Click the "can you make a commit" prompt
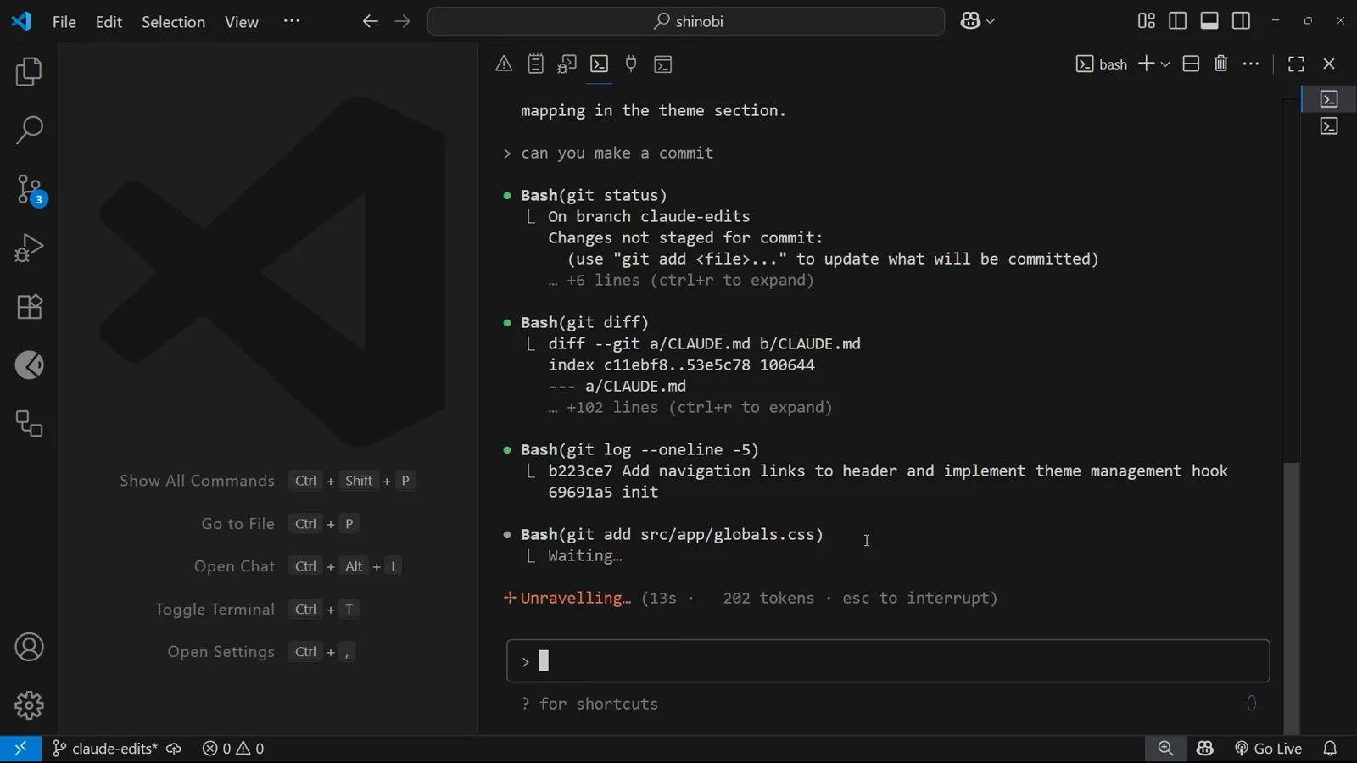 click(x=617, y=153)
